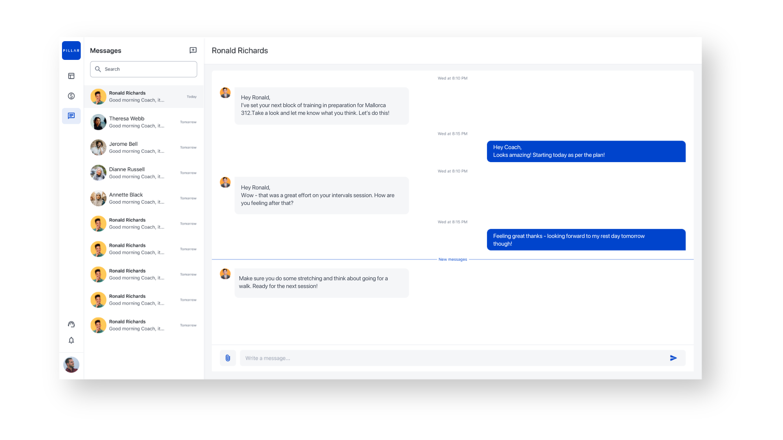Send the message with the arrow icon
The height and width of the screenshot is (440, 783).
coord(673,358)
